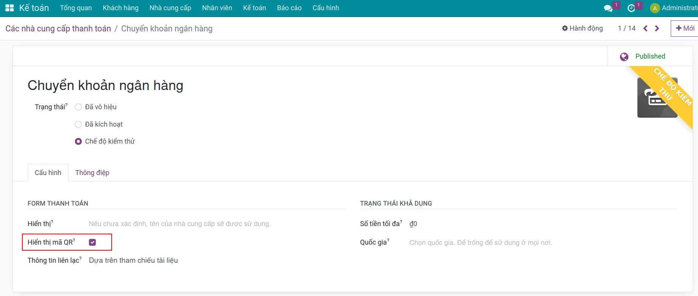Uncheck the Hiển thị mã QR checkbox
Screen dimensions: 698x296
pos(92,242)
